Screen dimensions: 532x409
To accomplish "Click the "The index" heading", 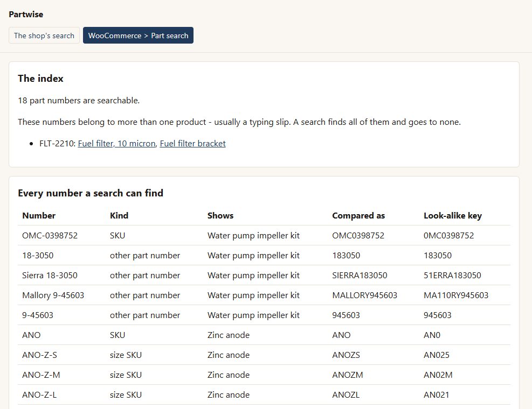I will (x=41, y=78).
